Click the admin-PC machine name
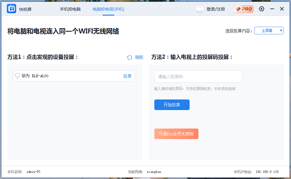Image resolution: width=291 pixels, height=179 pixels. (34, 172)
